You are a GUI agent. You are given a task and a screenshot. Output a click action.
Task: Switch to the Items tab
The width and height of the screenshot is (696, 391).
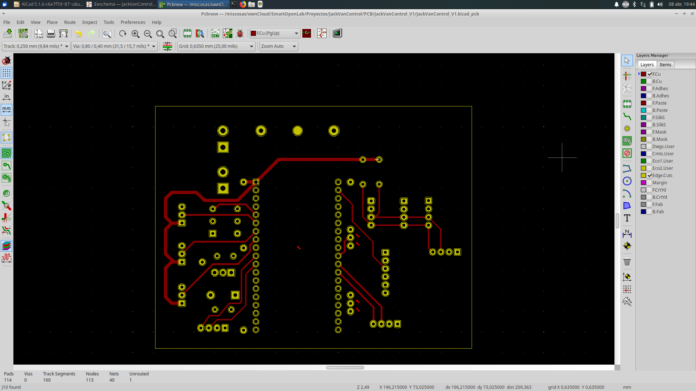coord(665,65)
